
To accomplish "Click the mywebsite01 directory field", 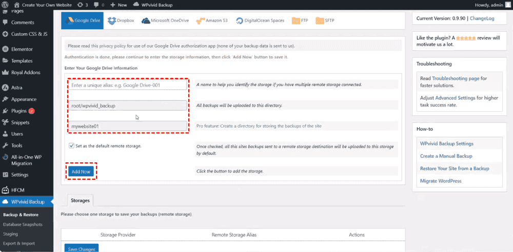I will pyautogui.click(x=128, y=126).
